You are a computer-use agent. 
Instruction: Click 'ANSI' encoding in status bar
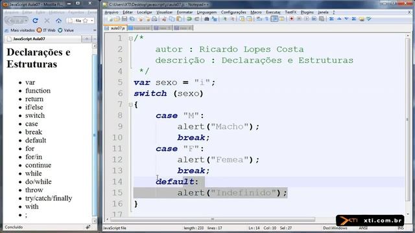[363, 228]
